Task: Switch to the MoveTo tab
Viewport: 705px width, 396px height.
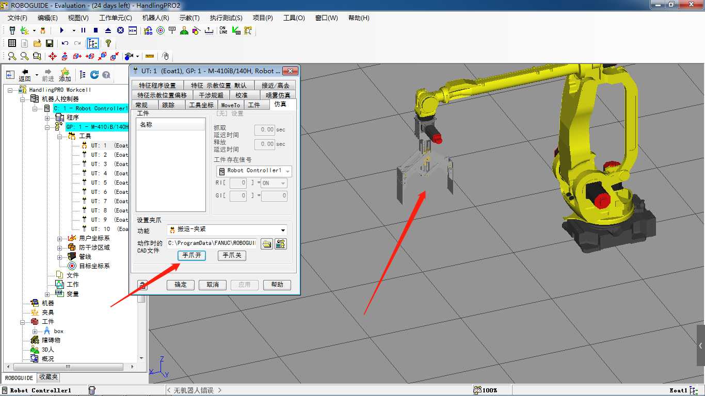Action: [x=230, y=105]
